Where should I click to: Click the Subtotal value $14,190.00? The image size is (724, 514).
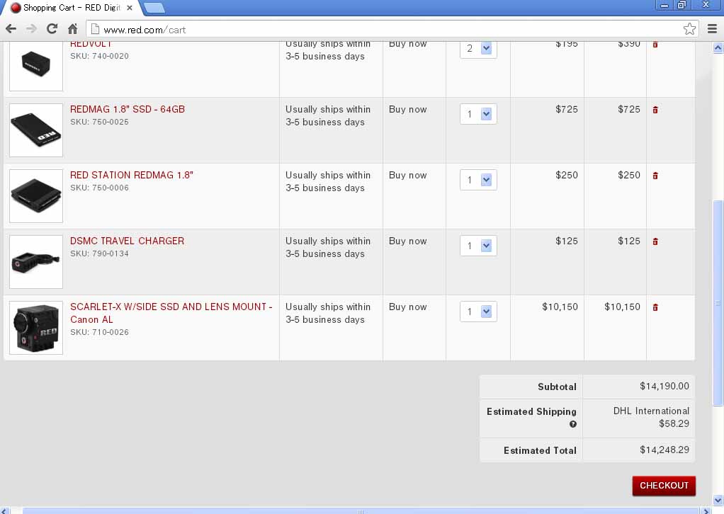(x=664, y=386)
